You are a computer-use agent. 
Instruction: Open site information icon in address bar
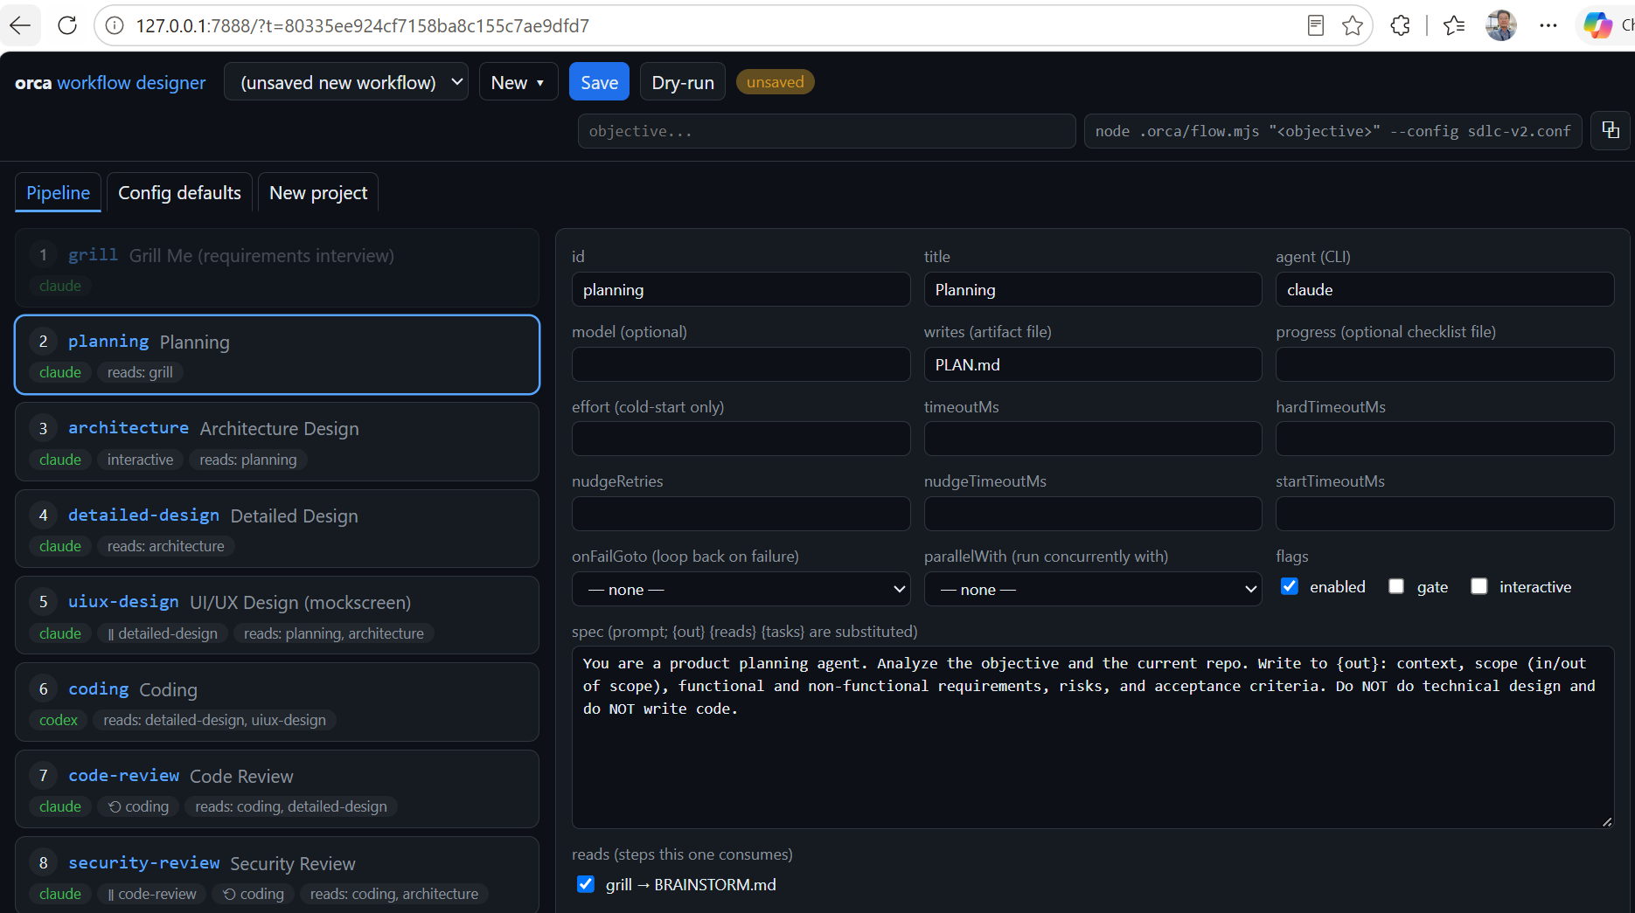coord(115,25)
